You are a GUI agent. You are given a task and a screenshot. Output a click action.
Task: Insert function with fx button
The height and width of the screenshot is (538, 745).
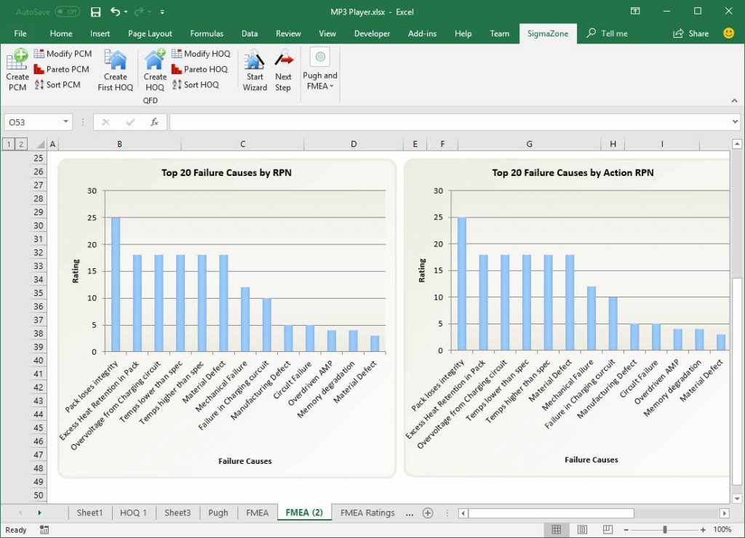(154, 123)
